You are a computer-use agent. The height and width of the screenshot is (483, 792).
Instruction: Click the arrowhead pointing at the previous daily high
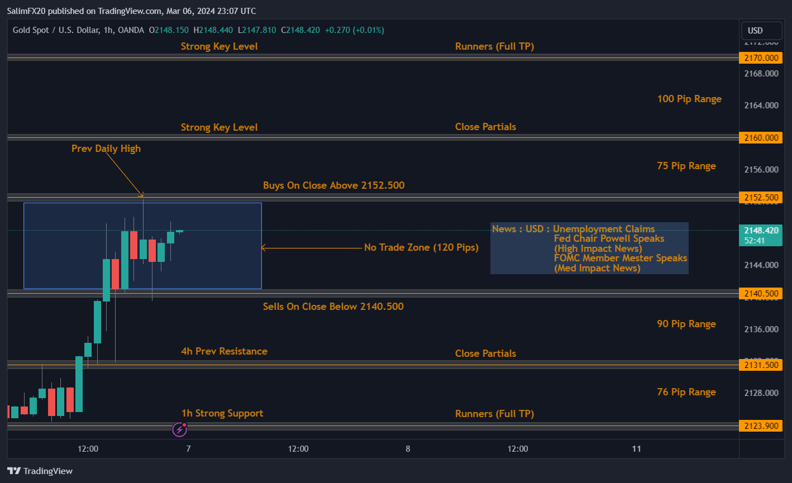click(x=142, y=195)
